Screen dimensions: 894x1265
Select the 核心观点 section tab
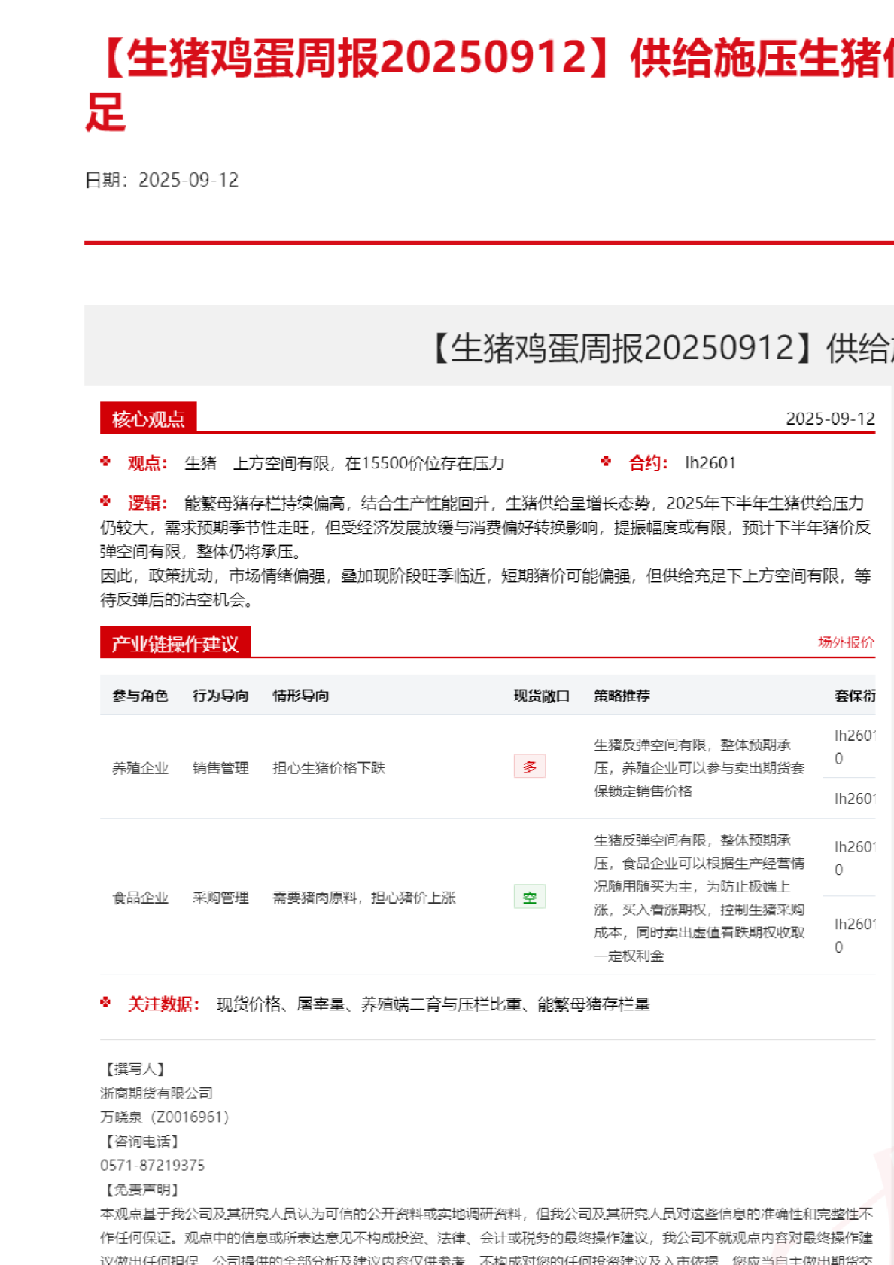[x=148, y=419]
